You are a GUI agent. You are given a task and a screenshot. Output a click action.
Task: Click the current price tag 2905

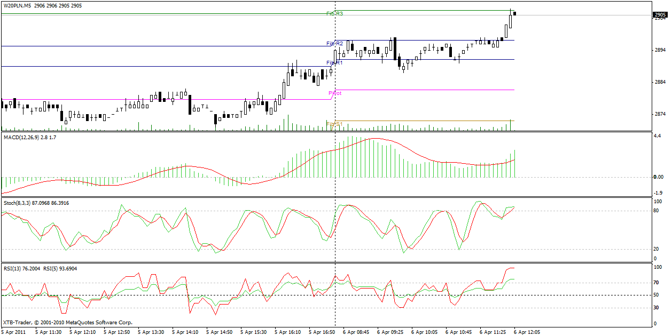(660, 14)
